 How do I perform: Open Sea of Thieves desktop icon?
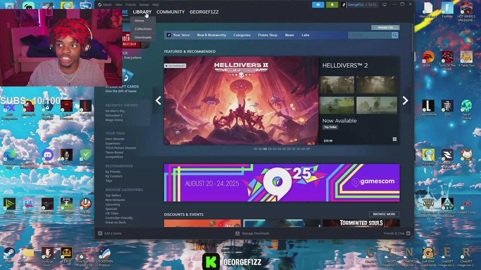point(466,110)
